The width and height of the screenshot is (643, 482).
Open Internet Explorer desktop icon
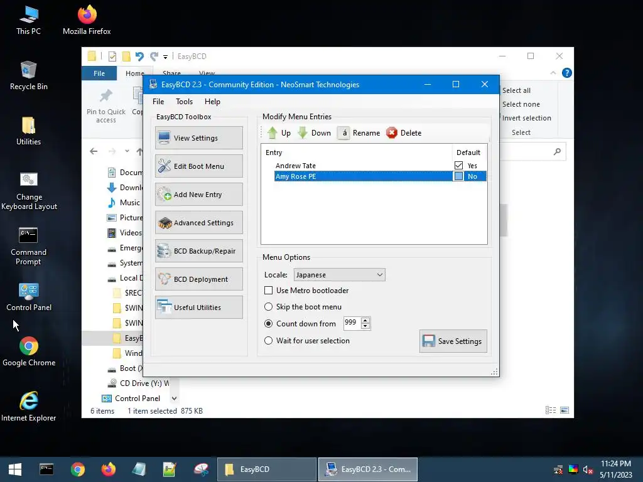coord(29,407)
